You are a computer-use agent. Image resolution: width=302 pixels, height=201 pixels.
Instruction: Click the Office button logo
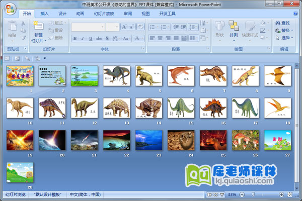pos(10,8)
